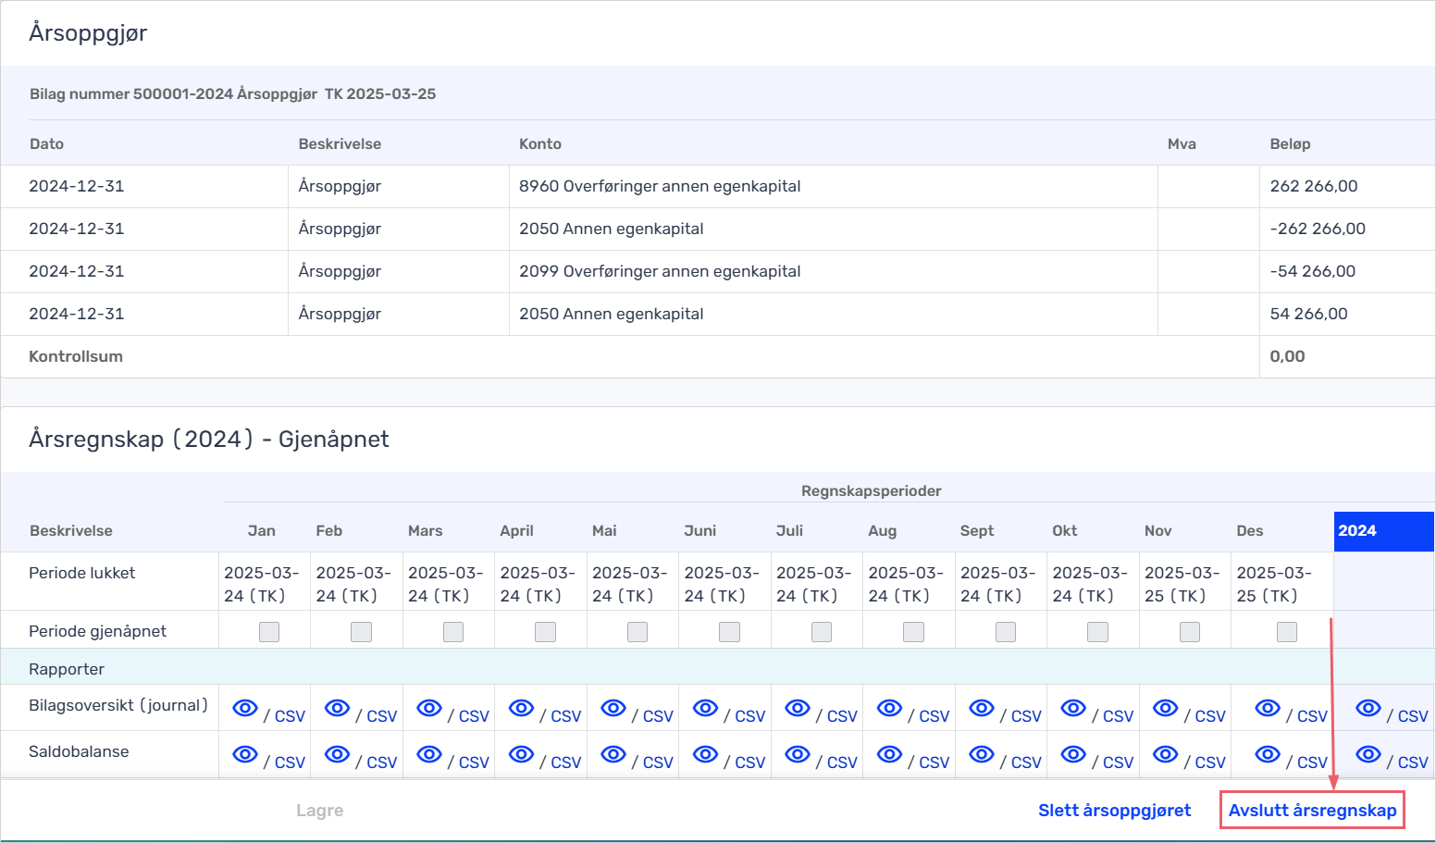View Saldobalanse report for April

point(522,754)
